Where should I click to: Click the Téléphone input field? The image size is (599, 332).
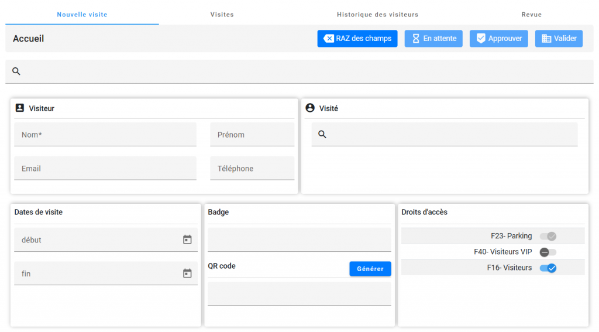click(x=252, y=169)
